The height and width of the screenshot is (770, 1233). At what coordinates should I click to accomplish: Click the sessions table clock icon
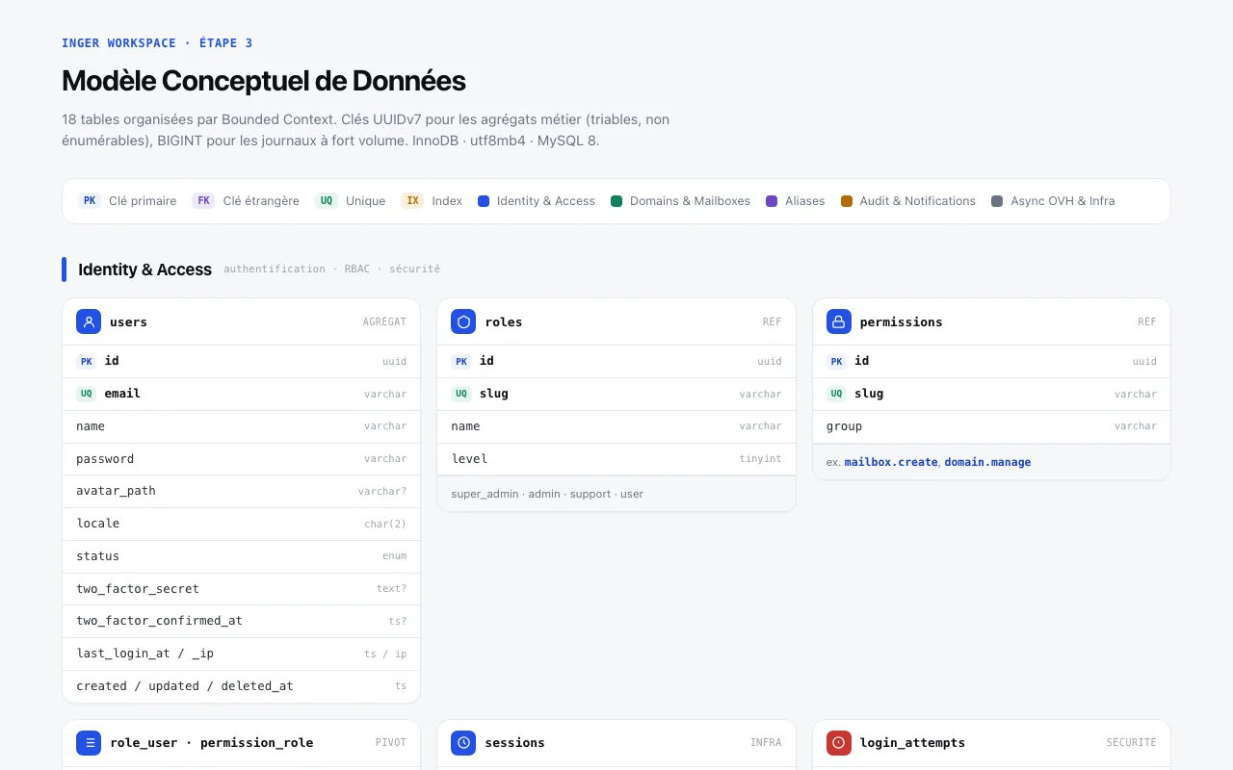click(x=463, y=742)
